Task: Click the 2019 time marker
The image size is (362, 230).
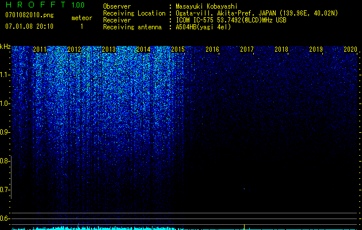Action: coord(316,49)
